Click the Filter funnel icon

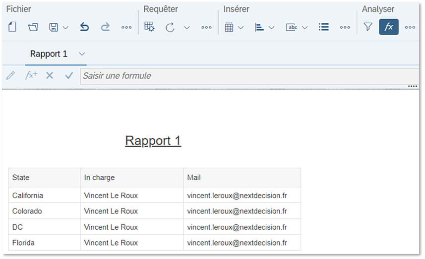click(x=368, y=27)
